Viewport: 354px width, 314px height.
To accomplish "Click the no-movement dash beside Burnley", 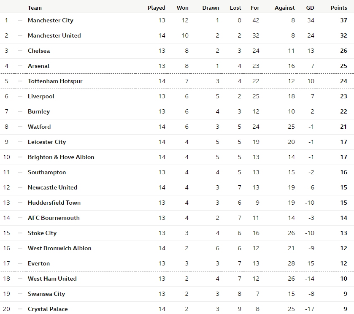I will pyautogui.click(x=20, y=111).
